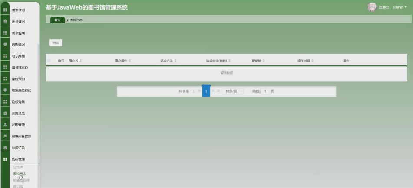Click the 序号 column header
Viewport: 413px width, 188px height.
pyautogui.click(x=61, y=61)
